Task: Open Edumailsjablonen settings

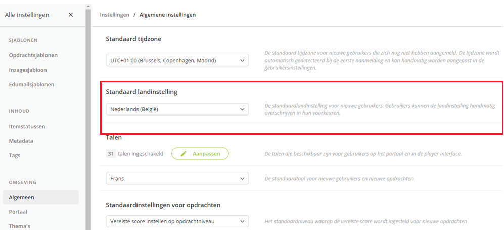Action: [31, 85]
